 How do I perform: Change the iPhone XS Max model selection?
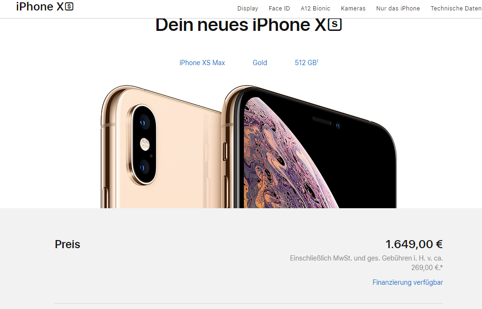point(202,63)
